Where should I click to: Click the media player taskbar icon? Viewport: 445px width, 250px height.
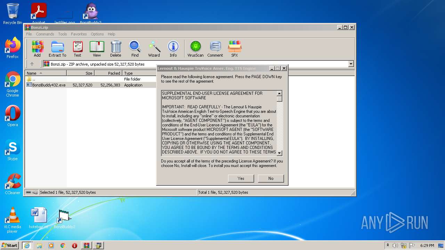[x=51, y=245]
